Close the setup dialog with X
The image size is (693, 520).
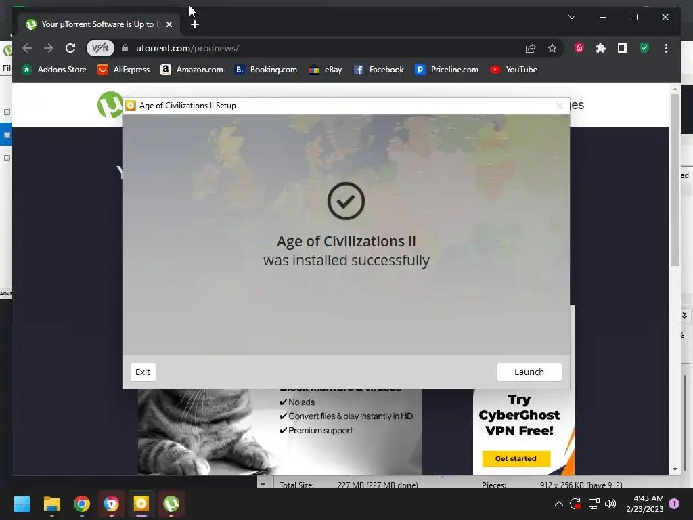point(560,106)
